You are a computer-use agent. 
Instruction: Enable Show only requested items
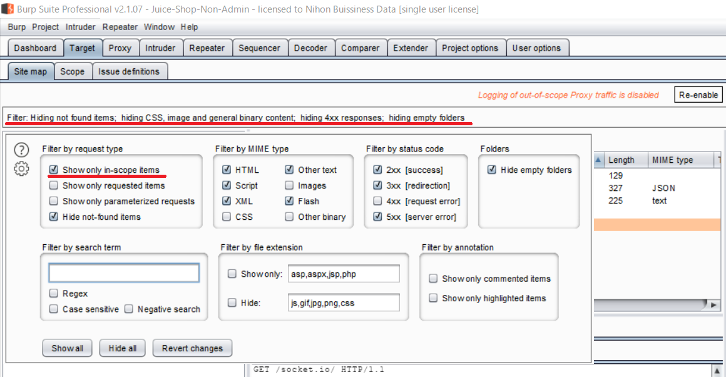(x=54, y=186)
